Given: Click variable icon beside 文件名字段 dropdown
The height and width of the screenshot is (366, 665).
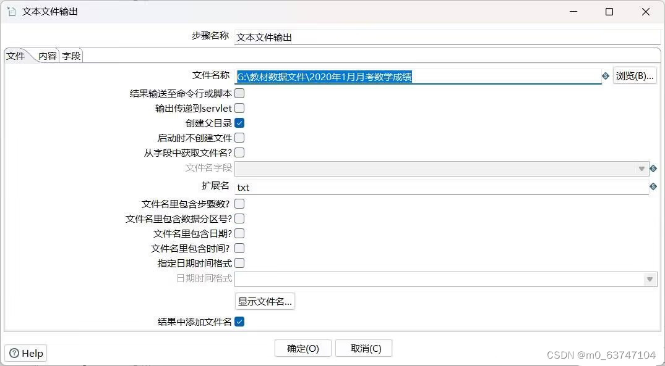Looking at the screenshot, I should 653,168.
